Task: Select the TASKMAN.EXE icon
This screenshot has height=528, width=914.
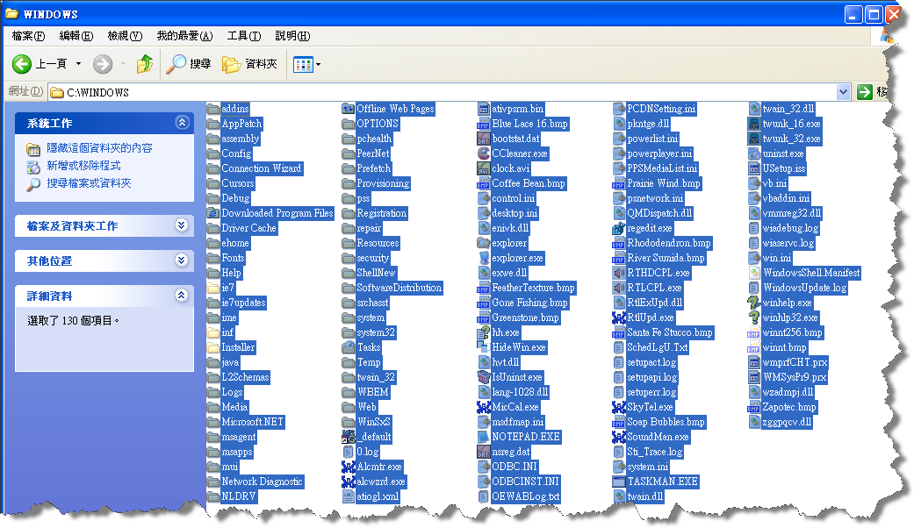Action: pos(619,482)
